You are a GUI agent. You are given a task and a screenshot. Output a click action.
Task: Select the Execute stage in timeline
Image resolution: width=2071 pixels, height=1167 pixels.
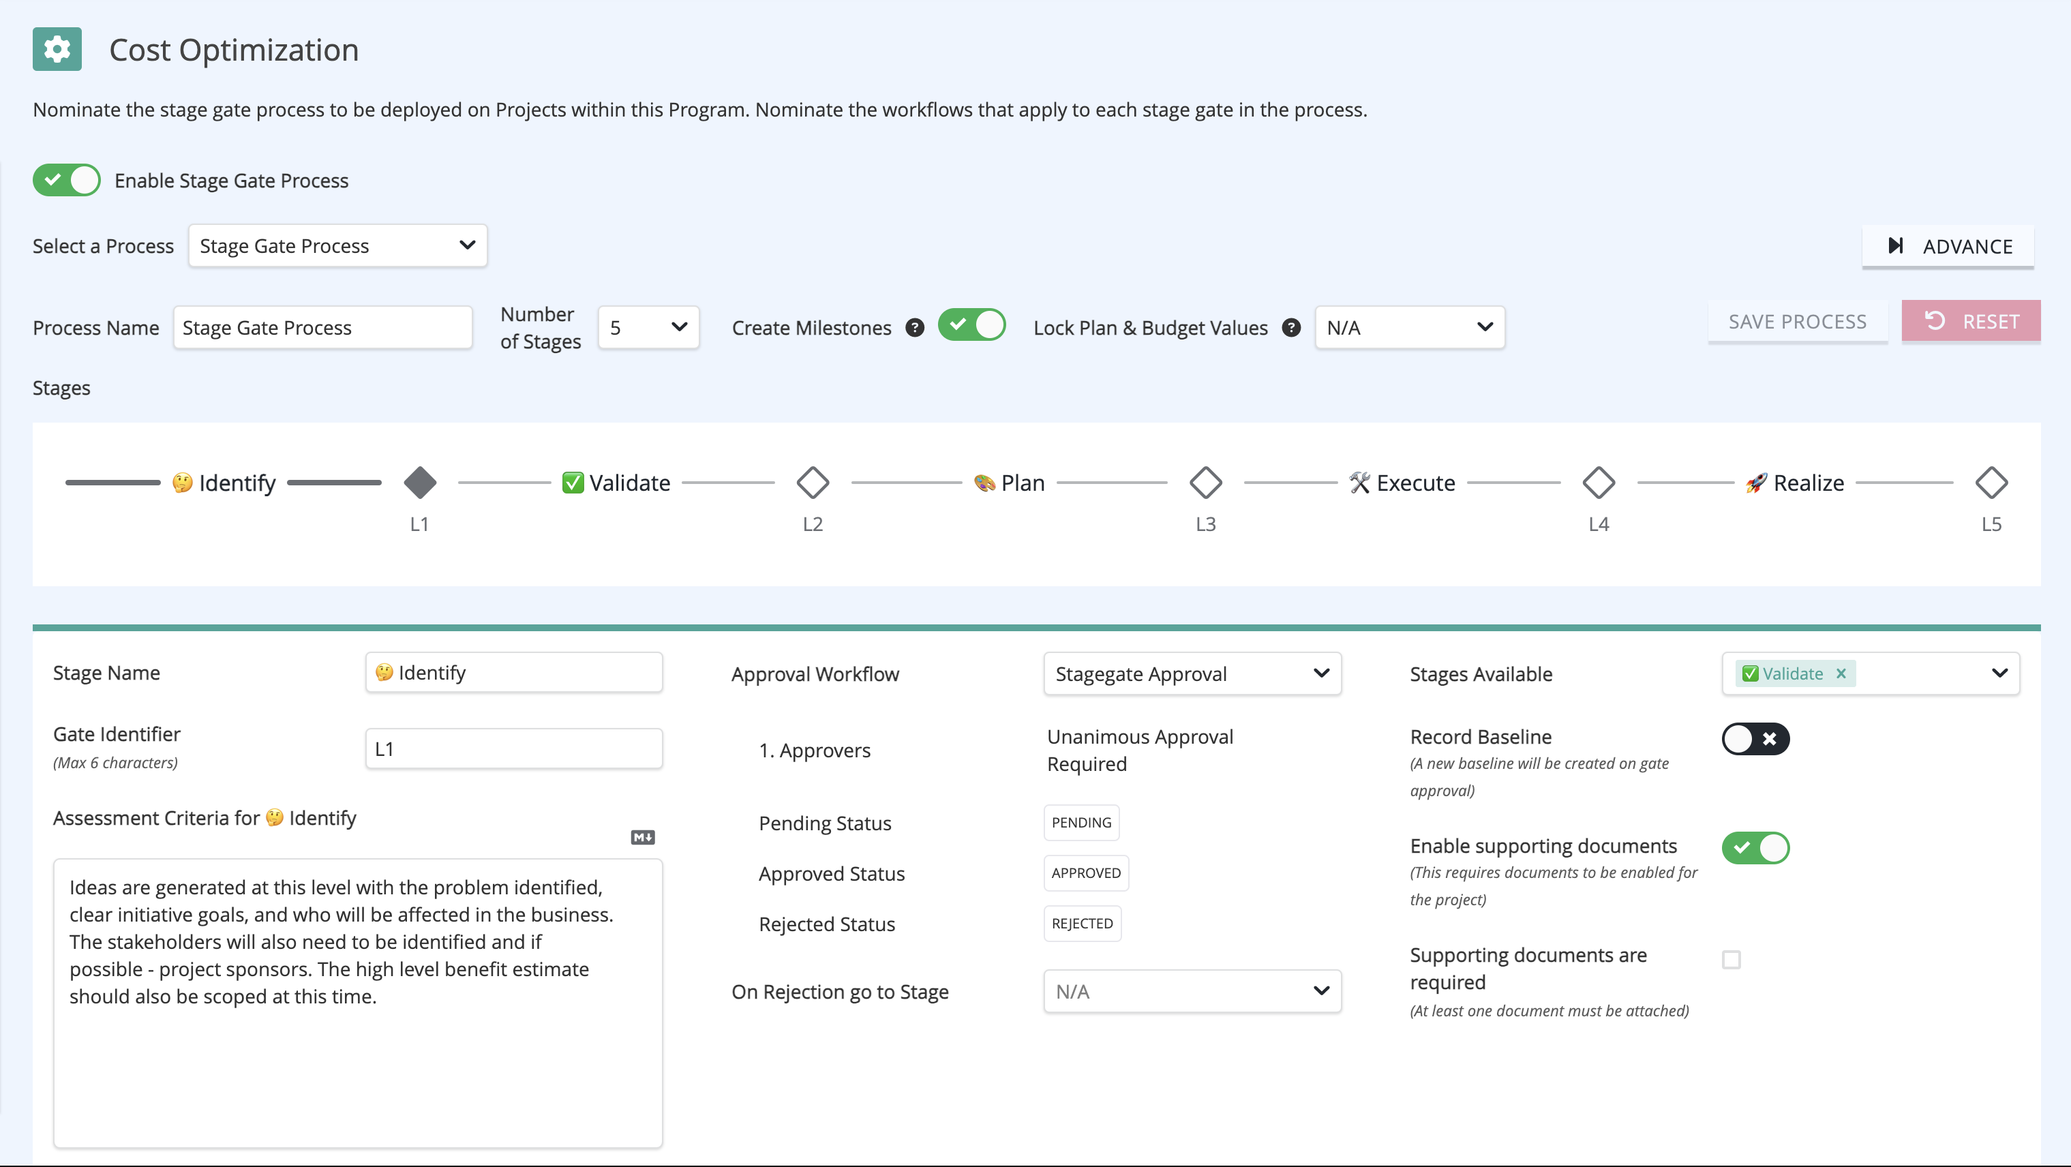[x=1402, y=482]
